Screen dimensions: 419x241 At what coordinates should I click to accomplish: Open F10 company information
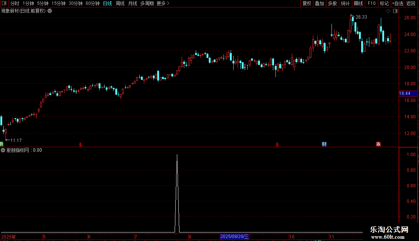372,3
